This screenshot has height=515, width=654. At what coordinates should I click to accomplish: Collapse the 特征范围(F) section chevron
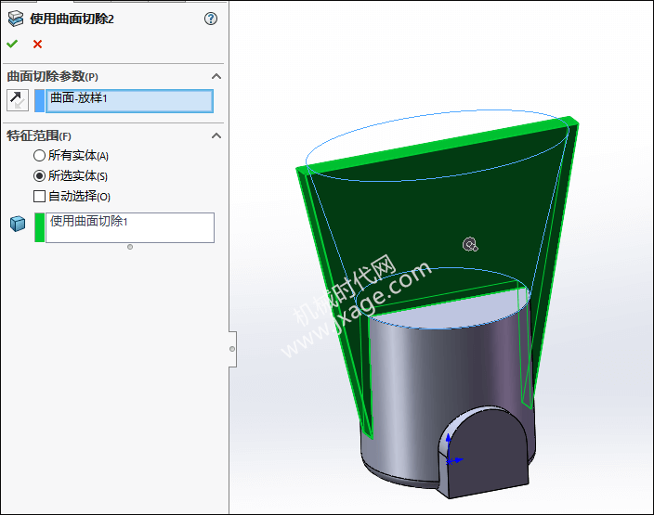[216, 135]
